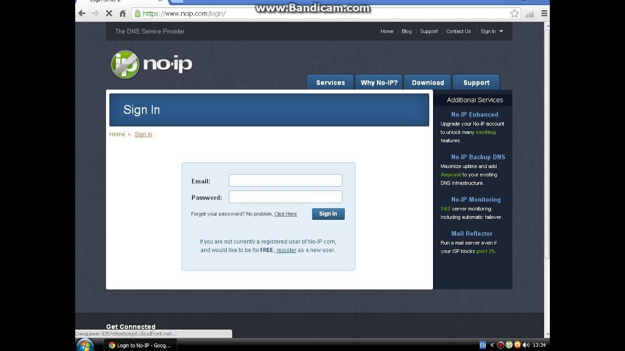Image resolution: width=625 pixels, height=351 pixels.
Task: Click the volume speaker tray icon
Action: 526,345
